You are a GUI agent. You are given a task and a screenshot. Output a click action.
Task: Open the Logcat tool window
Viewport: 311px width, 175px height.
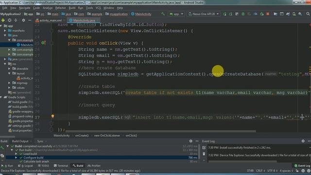25,166
